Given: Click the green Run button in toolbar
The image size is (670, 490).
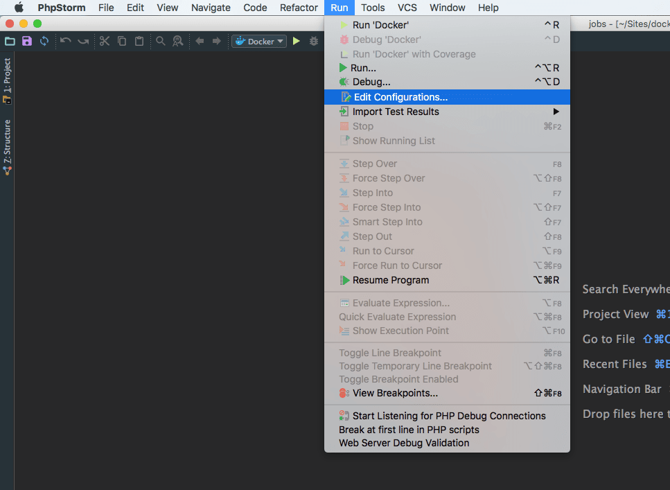Looking at the screenshot, I should (296, 41).
